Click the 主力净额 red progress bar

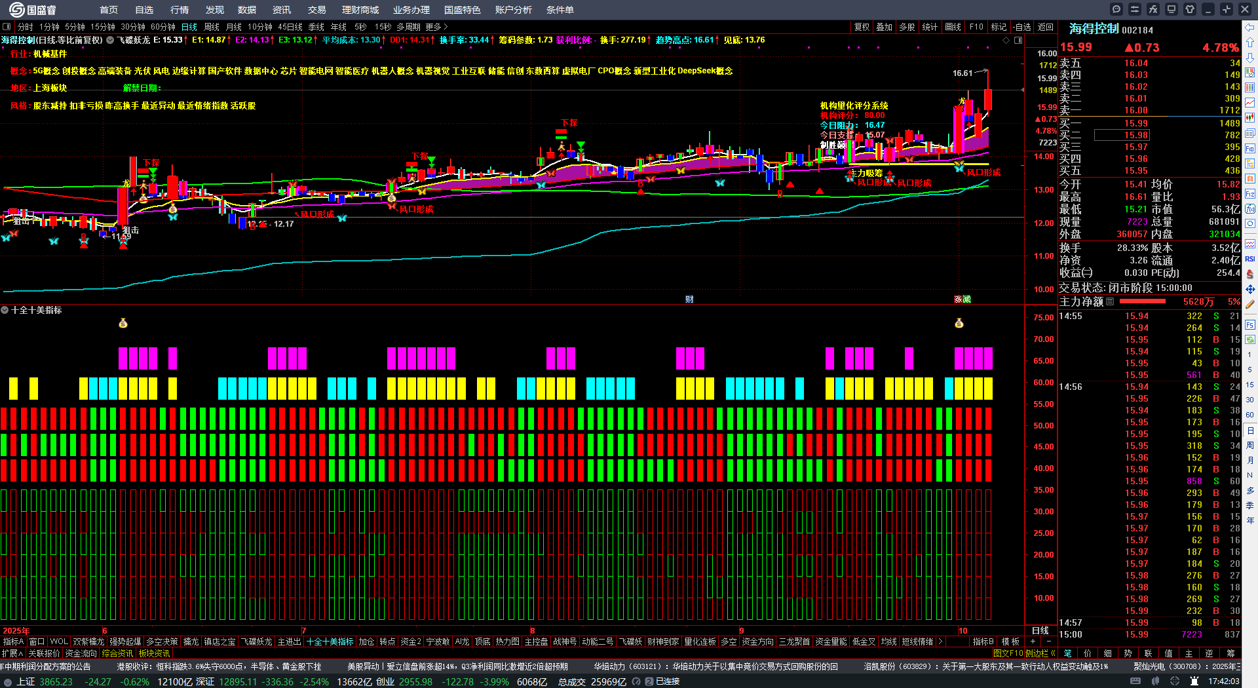[1143, 301]
